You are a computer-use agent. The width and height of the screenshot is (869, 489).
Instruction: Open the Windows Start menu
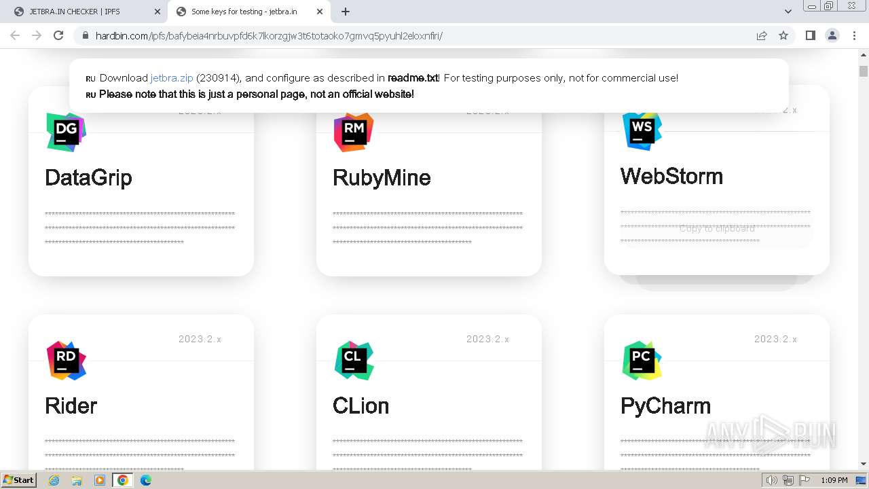point(19,480)
